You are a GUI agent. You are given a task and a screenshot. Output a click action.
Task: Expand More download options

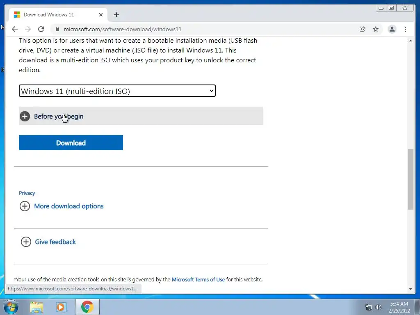pos(62,206)
